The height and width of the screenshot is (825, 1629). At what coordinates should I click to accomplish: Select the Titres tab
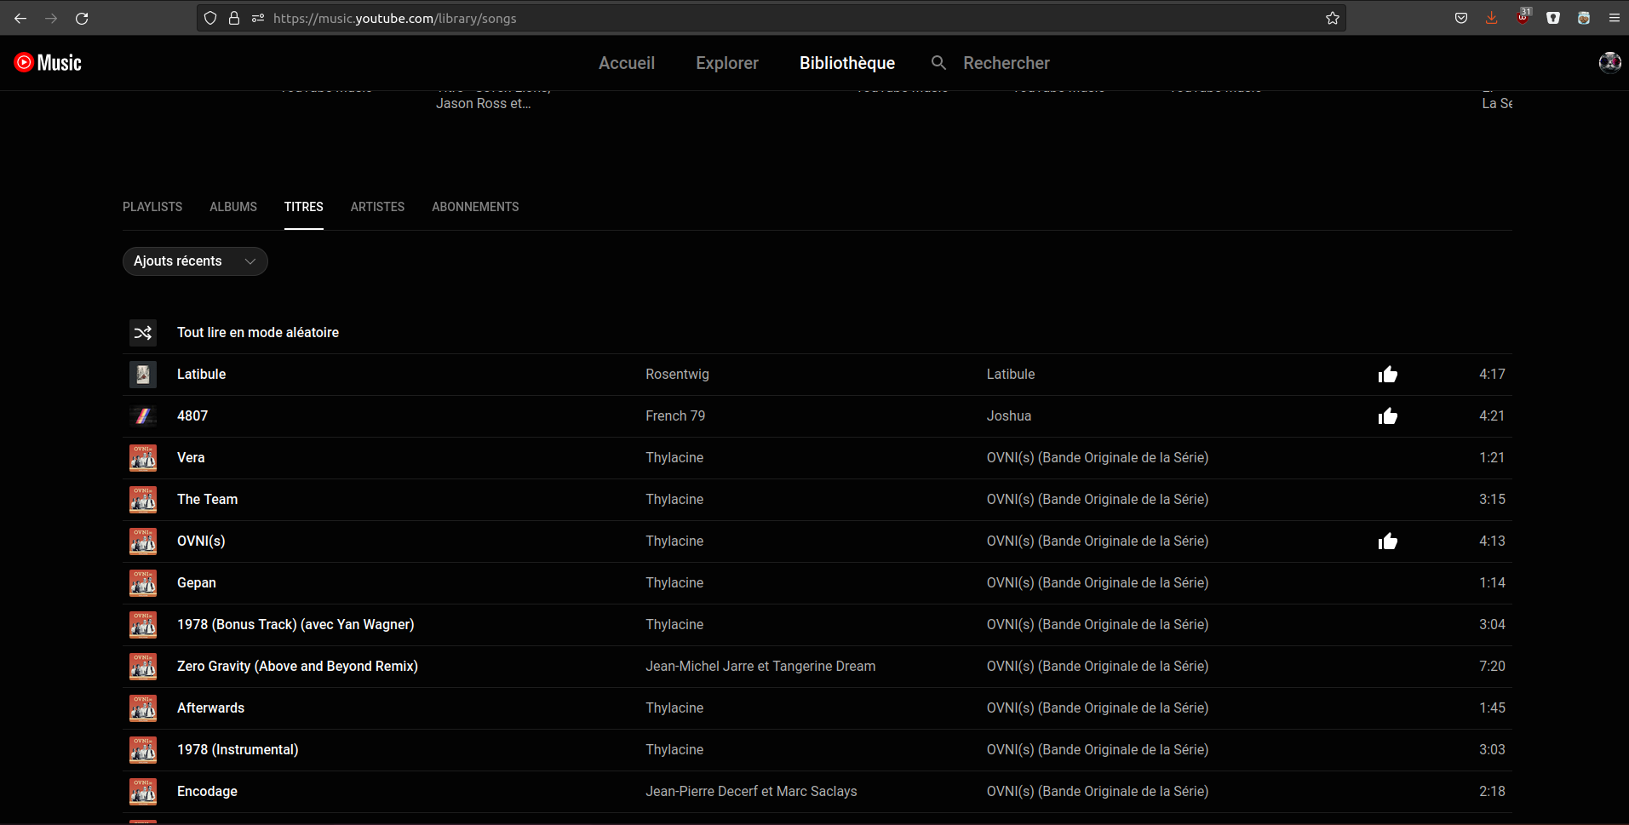pos(304,207)
